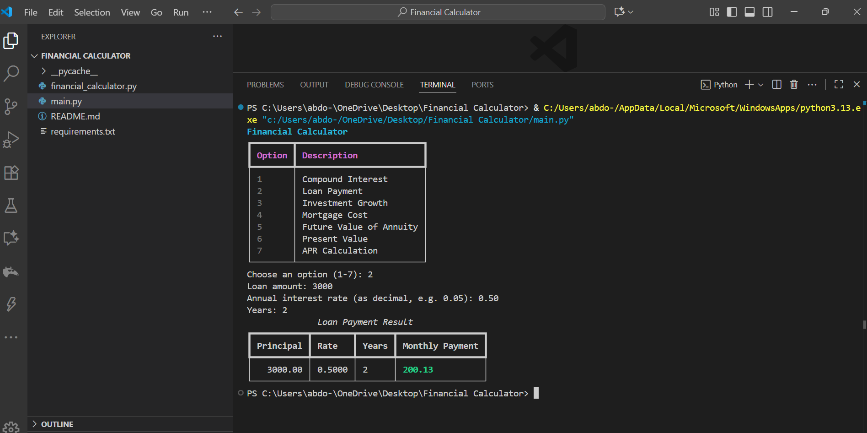Open the Selection menu
This screenshot has width=867, height=433.
[92, 12]
